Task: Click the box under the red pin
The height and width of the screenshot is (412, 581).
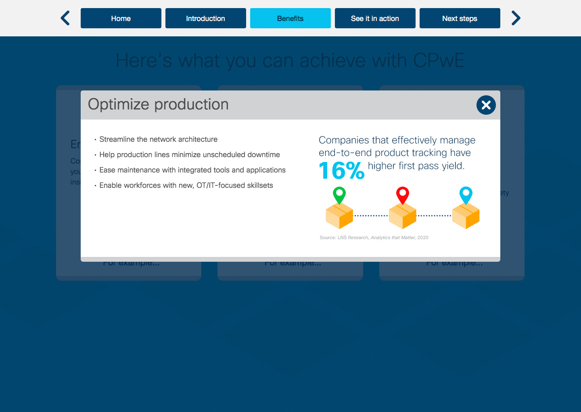Action: pos(402,216)
